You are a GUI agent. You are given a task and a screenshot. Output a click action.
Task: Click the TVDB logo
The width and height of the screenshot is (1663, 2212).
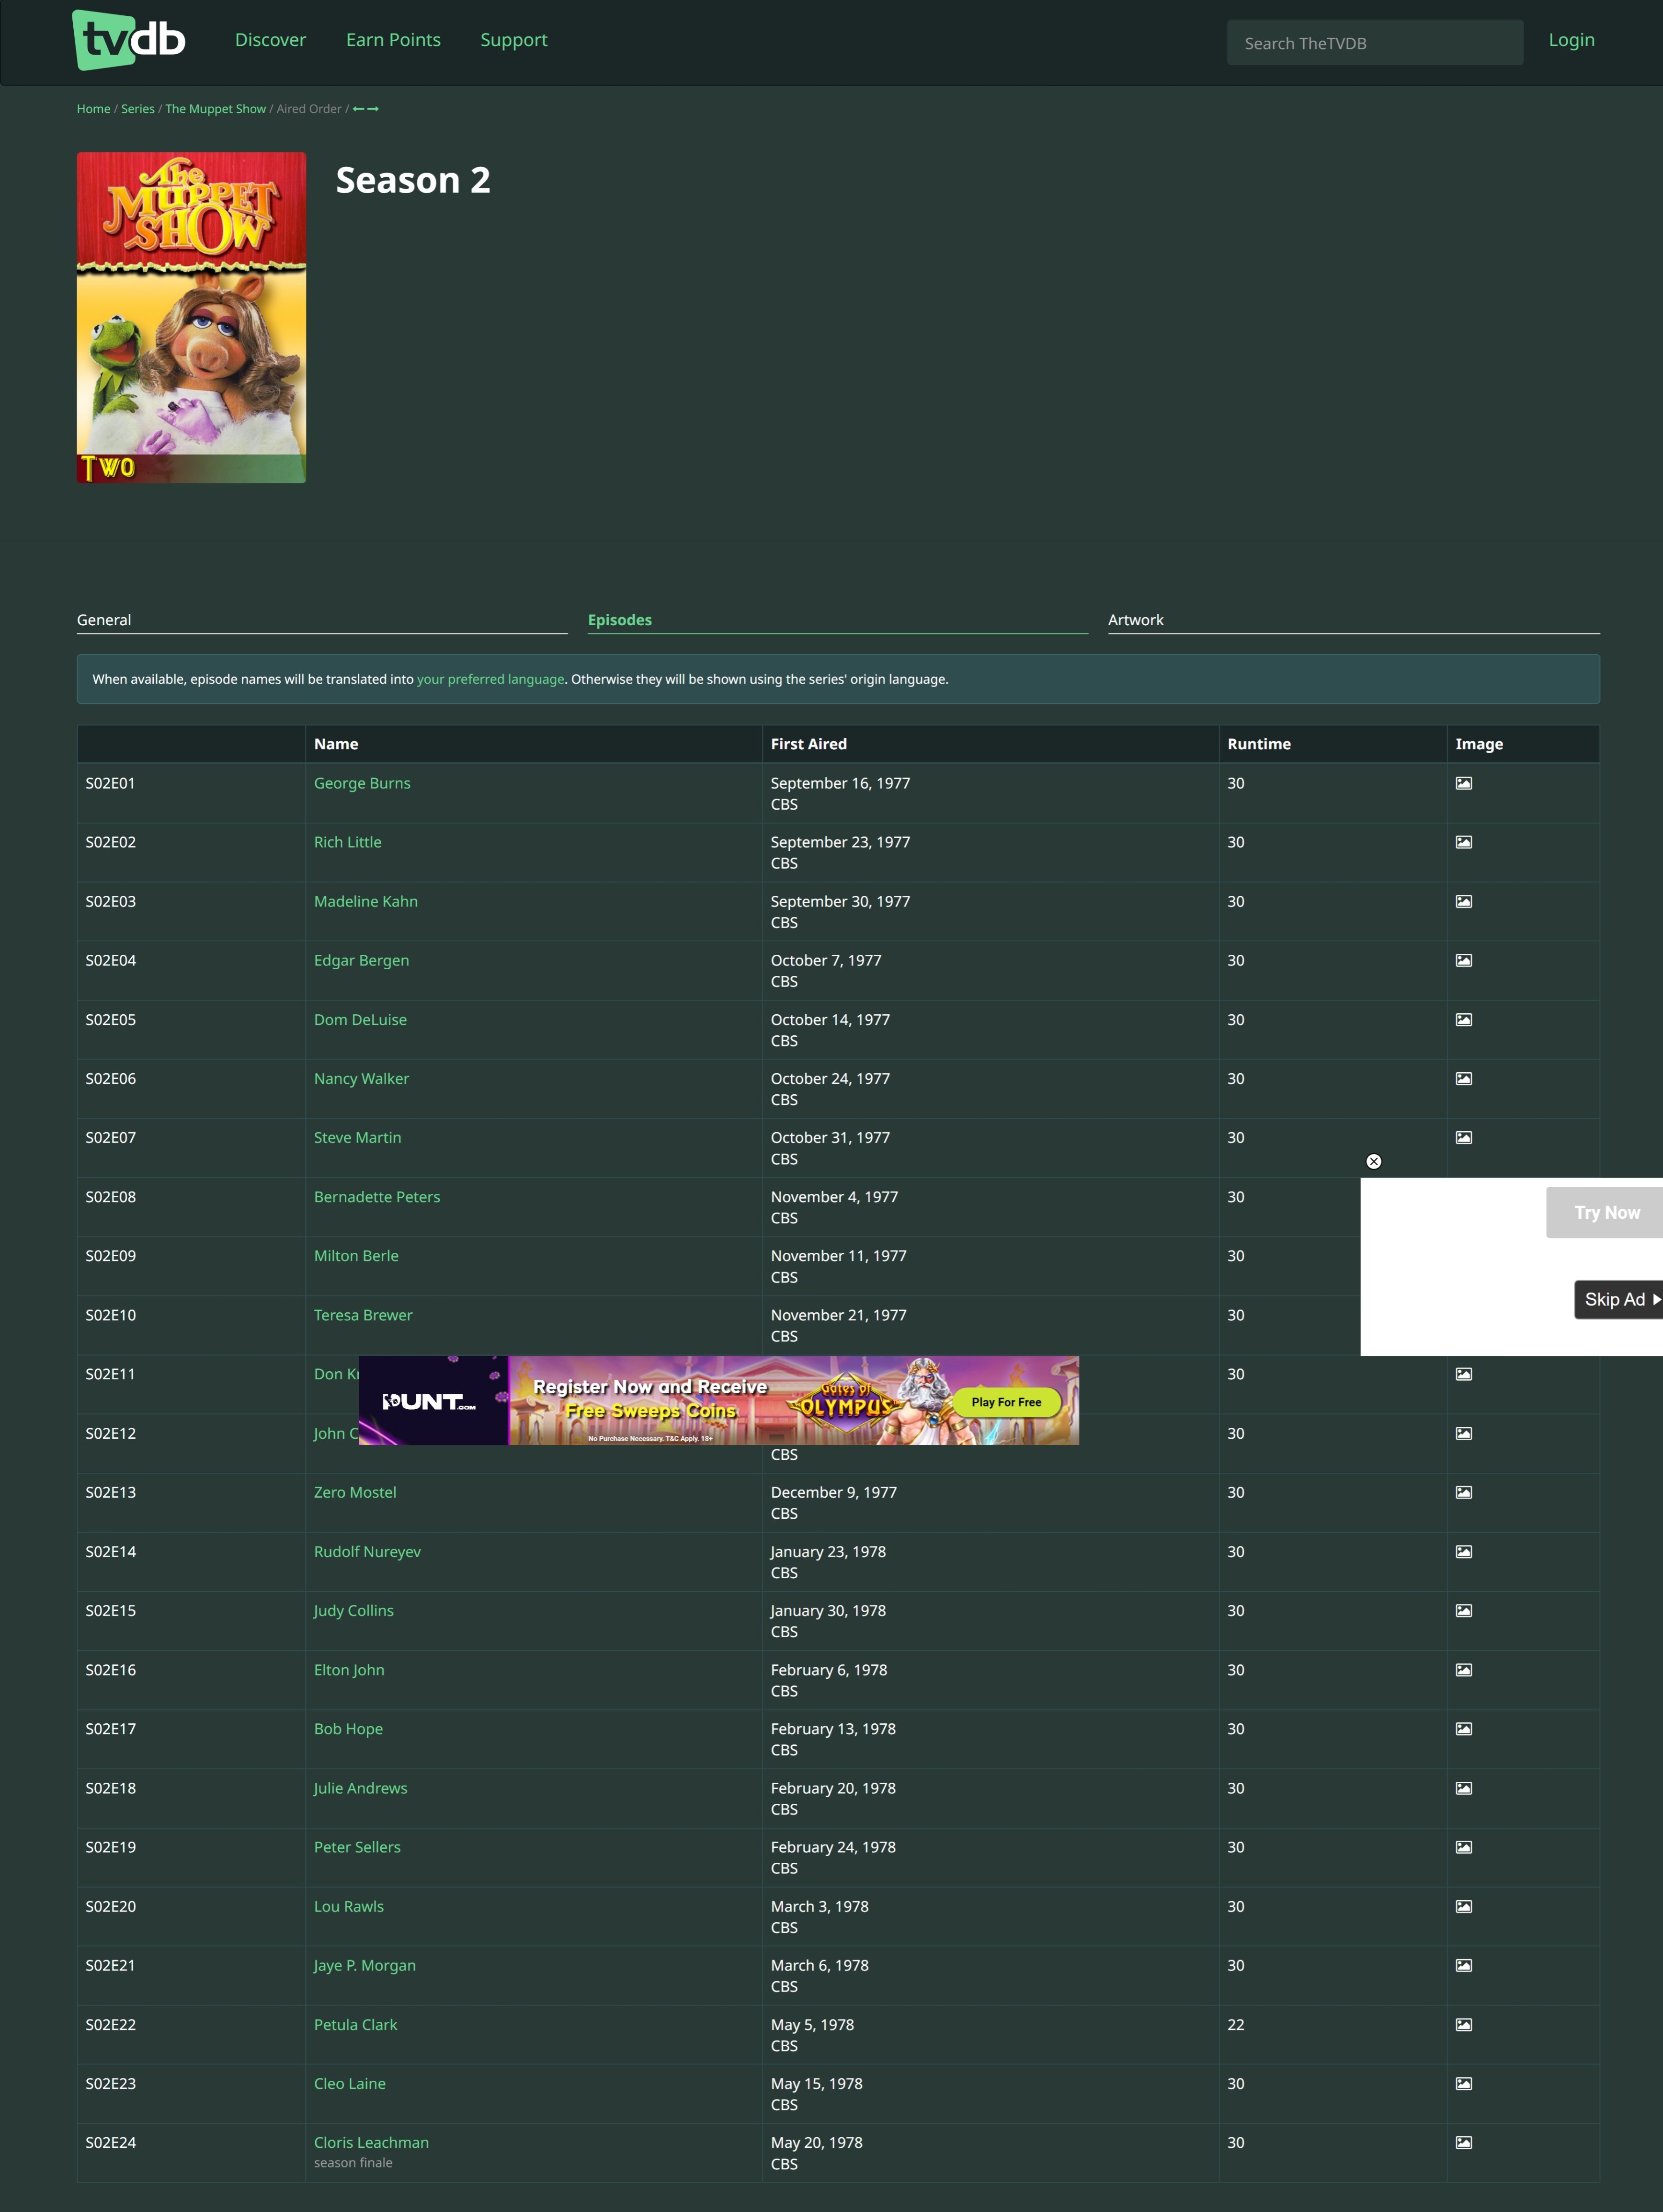click(x=129, y=40)
